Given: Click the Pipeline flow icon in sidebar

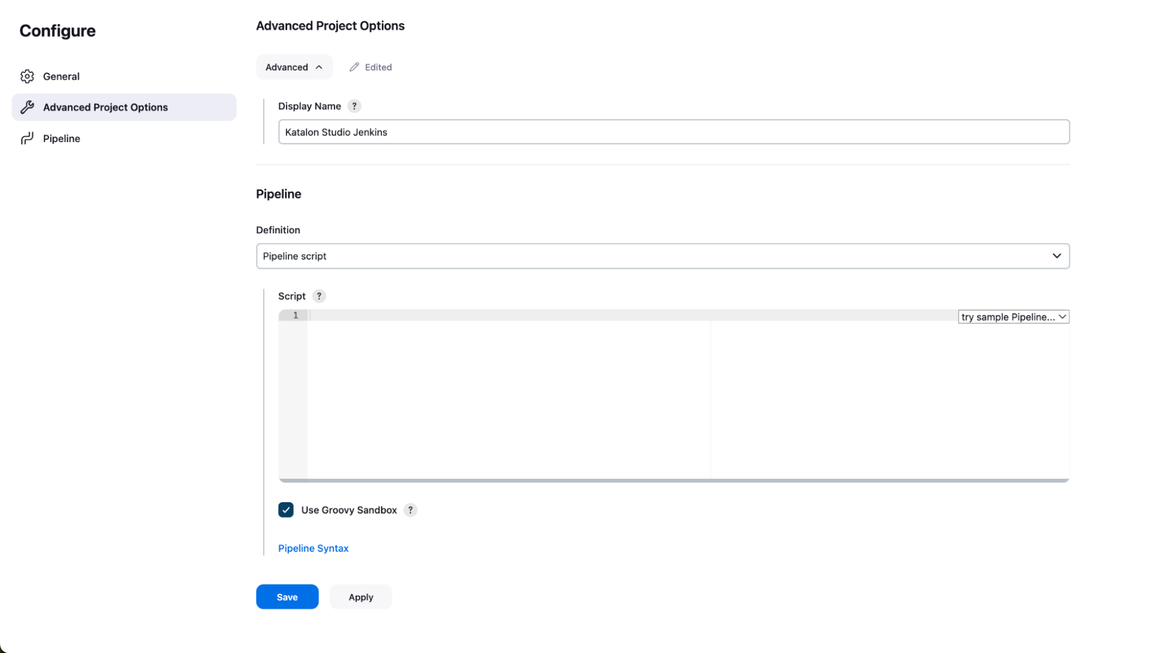Looking at the screenshot, I should point(27,139).
